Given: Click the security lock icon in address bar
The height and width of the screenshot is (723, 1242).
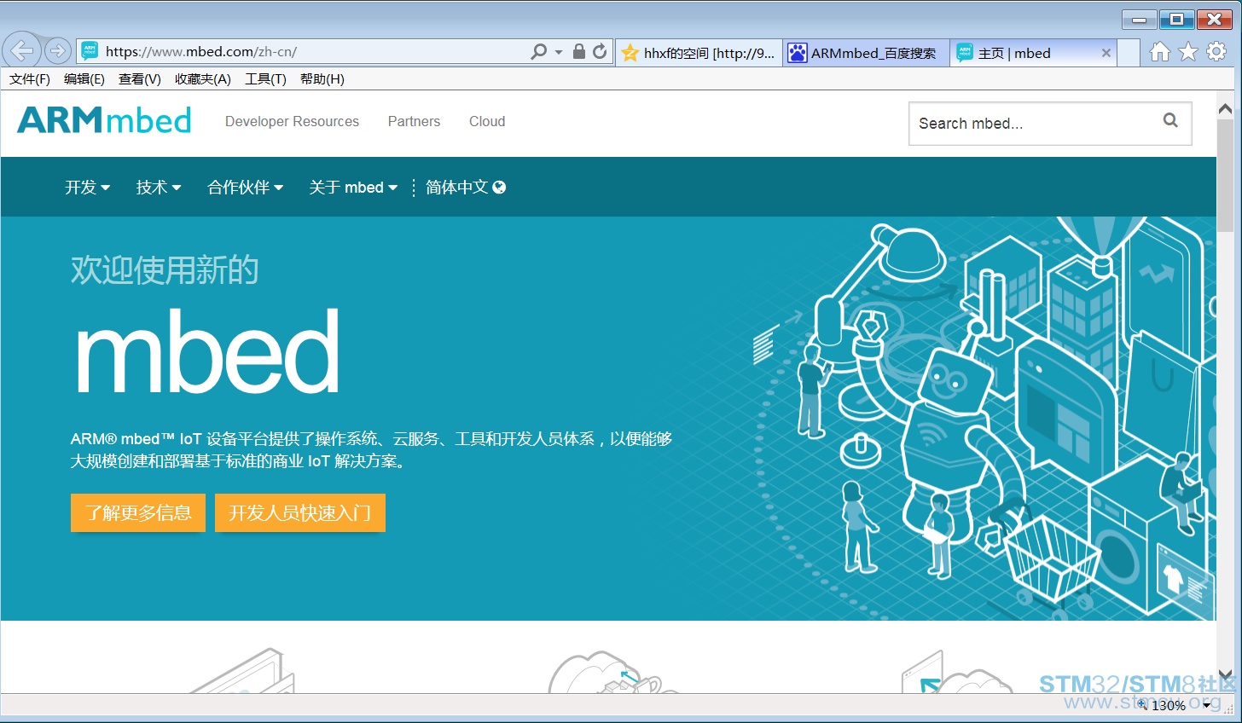Looking at the screenshot, I should click(x=579, y=51).
